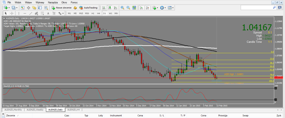Viewport: 285px width, 118px height.
Task: Click the Periods clock icon
Action: [162, 8]
